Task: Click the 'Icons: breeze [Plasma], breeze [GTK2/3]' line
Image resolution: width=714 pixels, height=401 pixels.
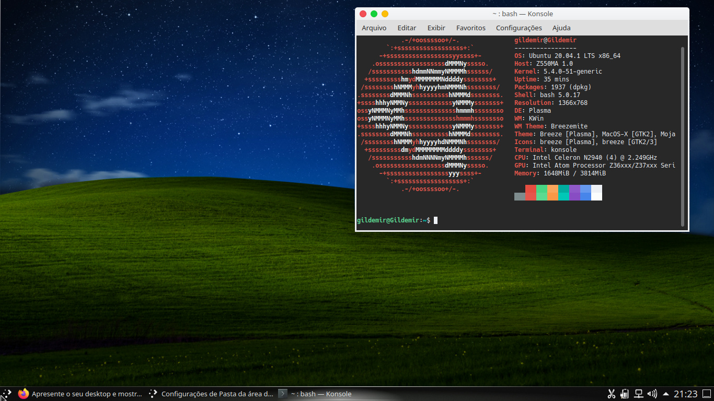Action: pyautogui.click(x=585, y=142)
